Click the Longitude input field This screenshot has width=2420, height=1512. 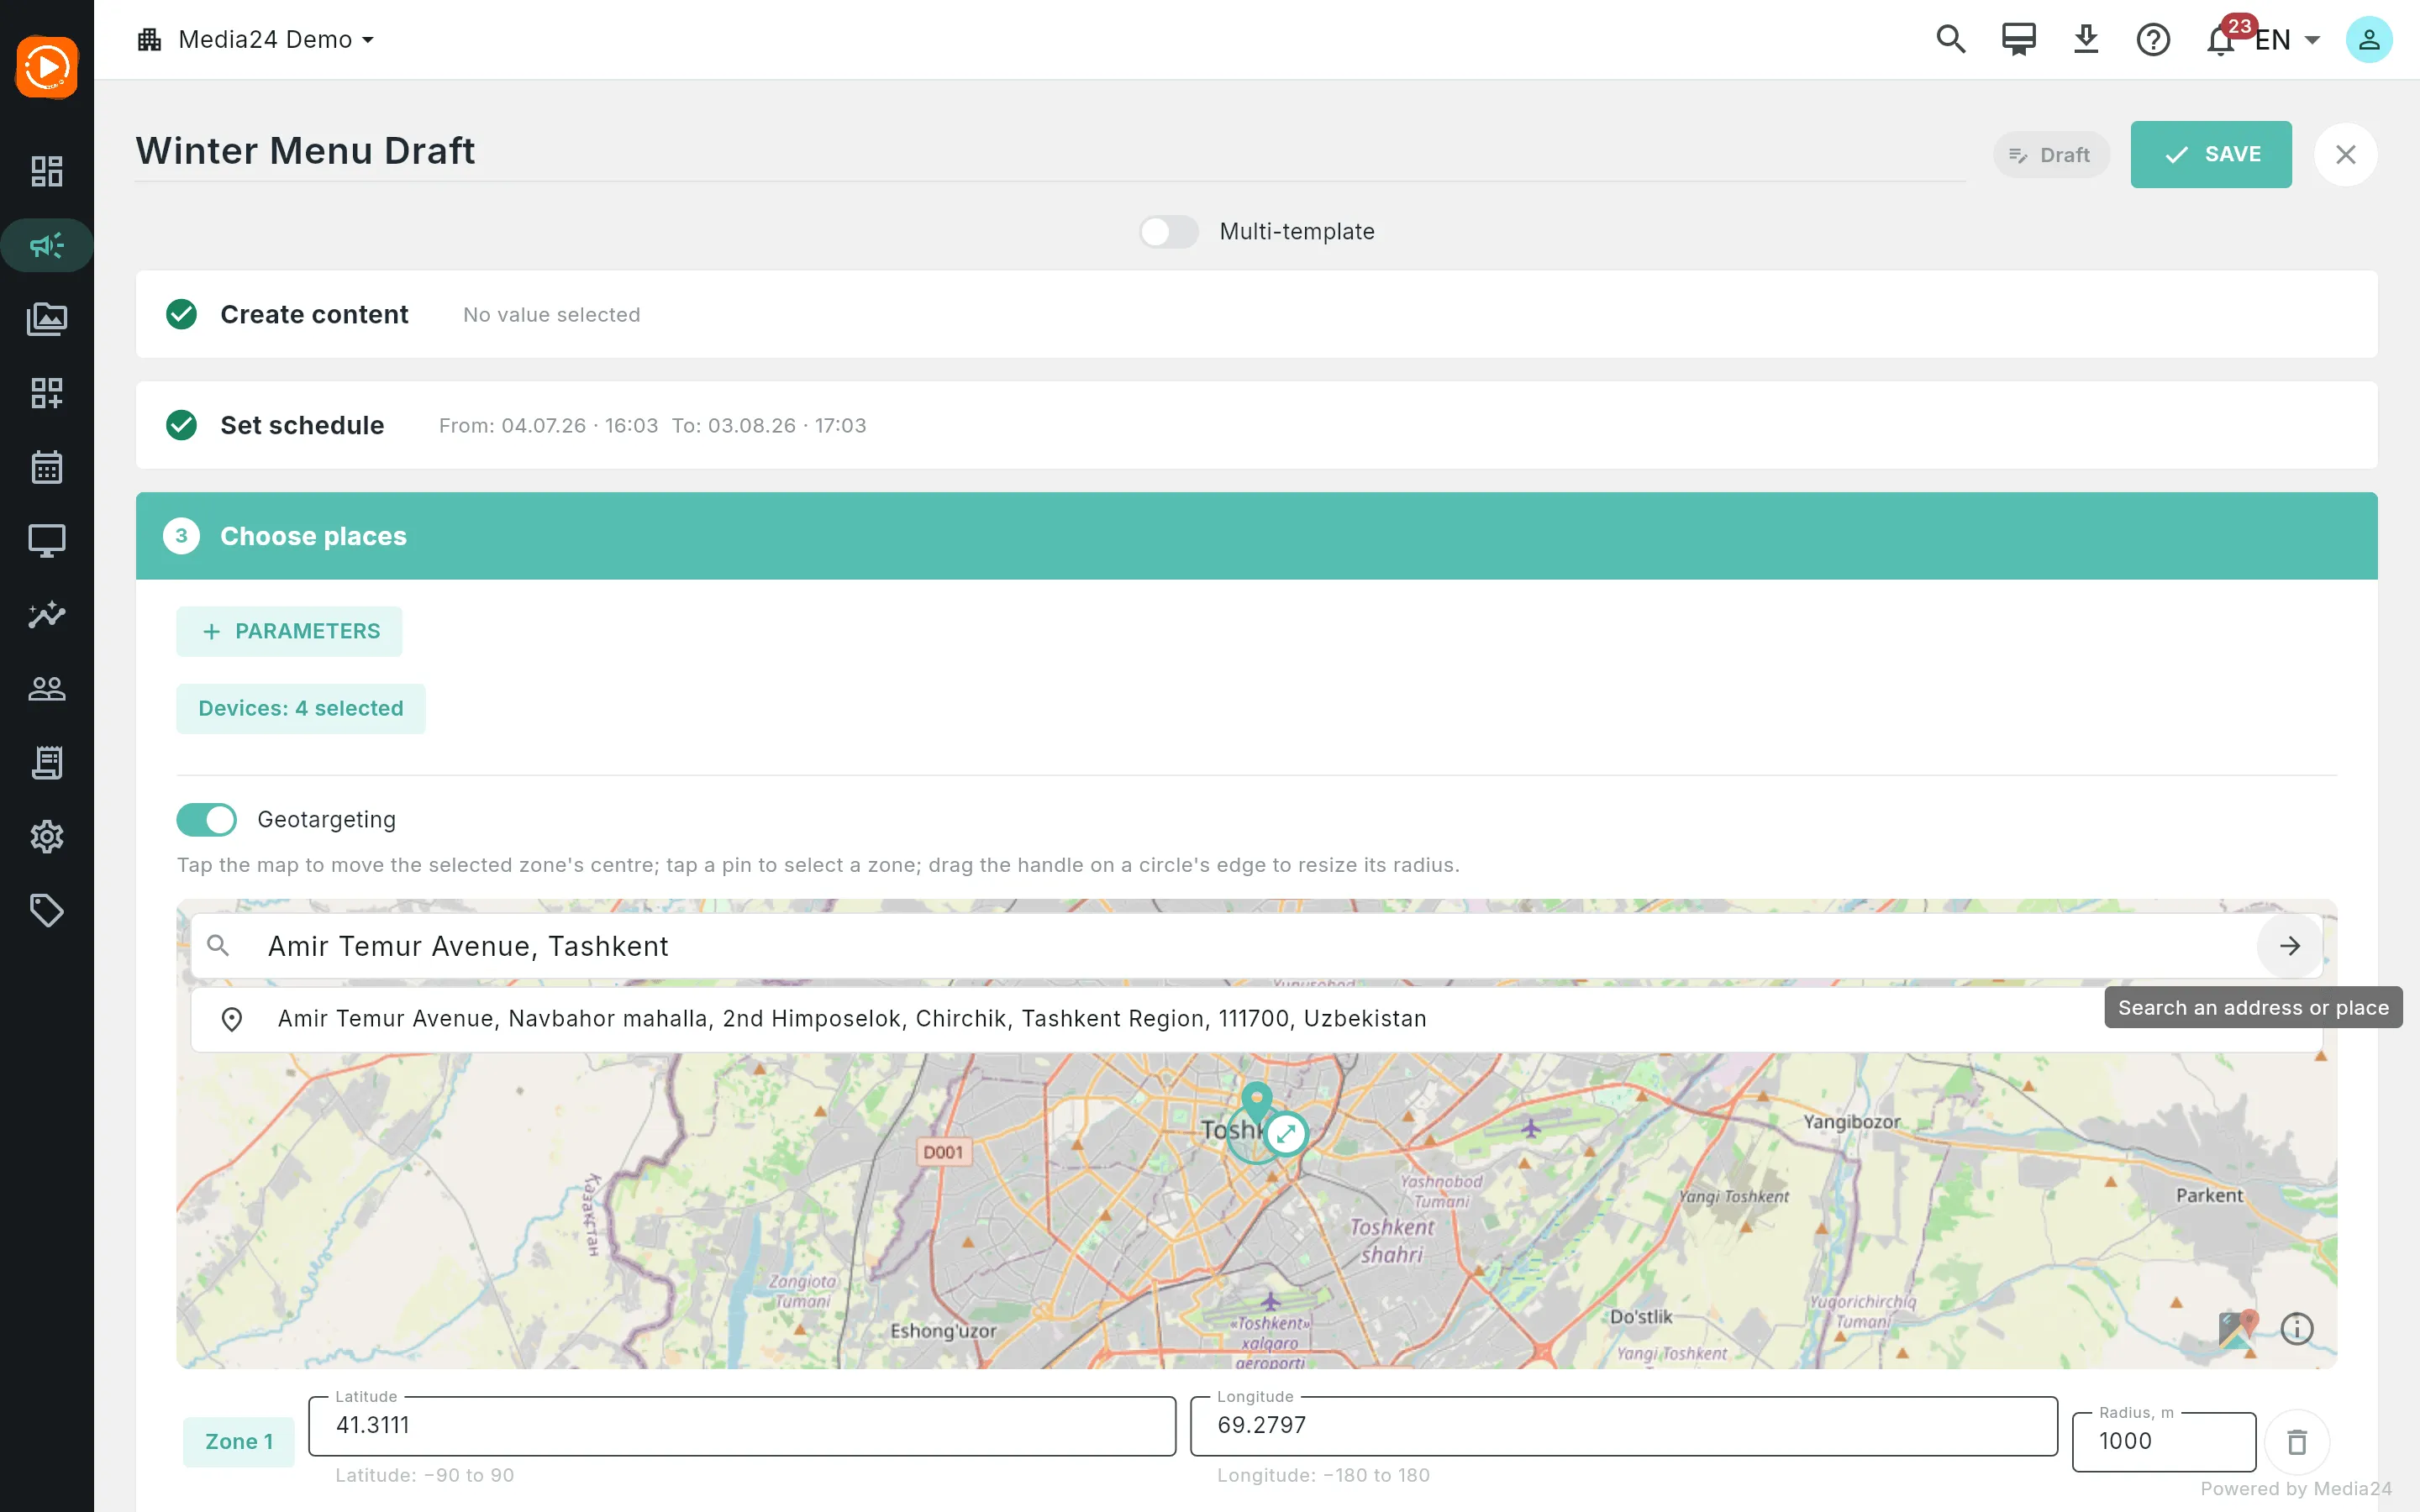tap(1623, 1425)
